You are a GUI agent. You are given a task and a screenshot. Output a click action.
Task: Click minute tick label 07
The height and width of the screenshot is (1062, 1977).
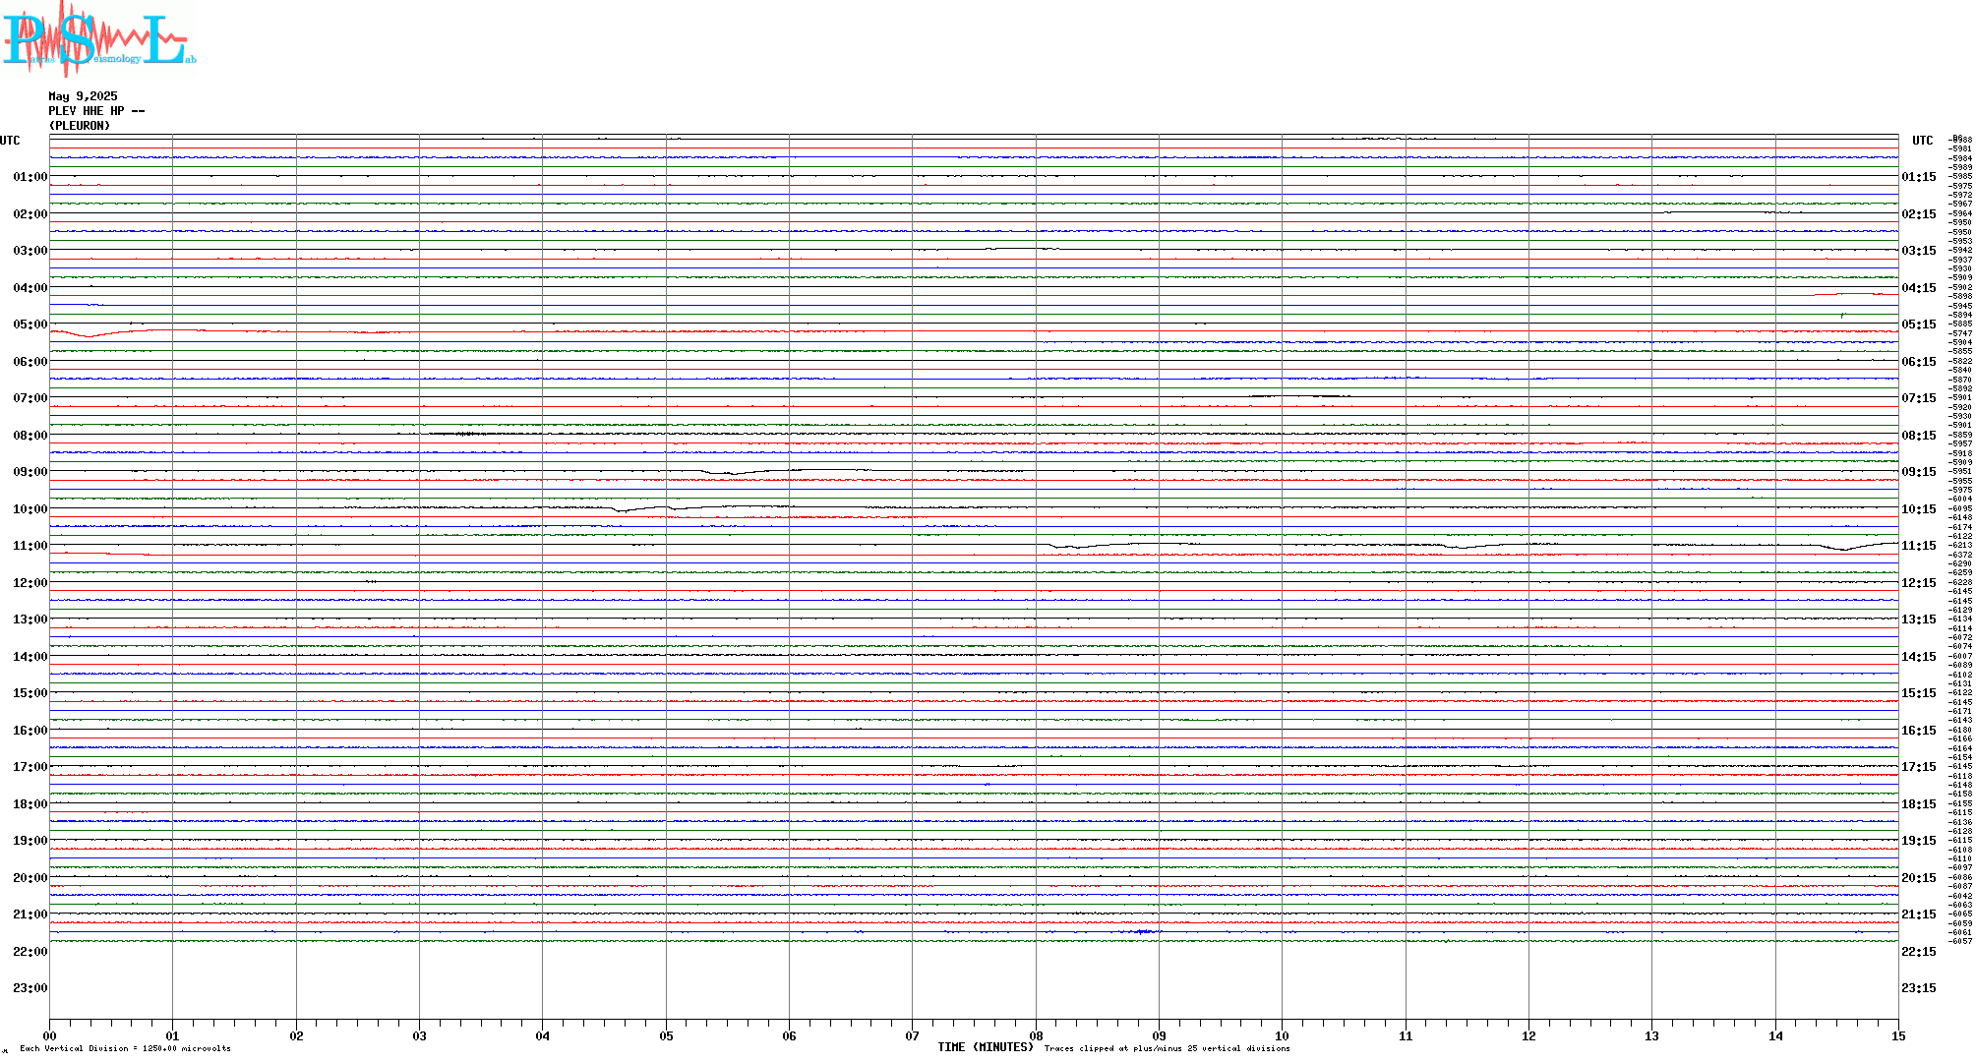[912, 1035]
